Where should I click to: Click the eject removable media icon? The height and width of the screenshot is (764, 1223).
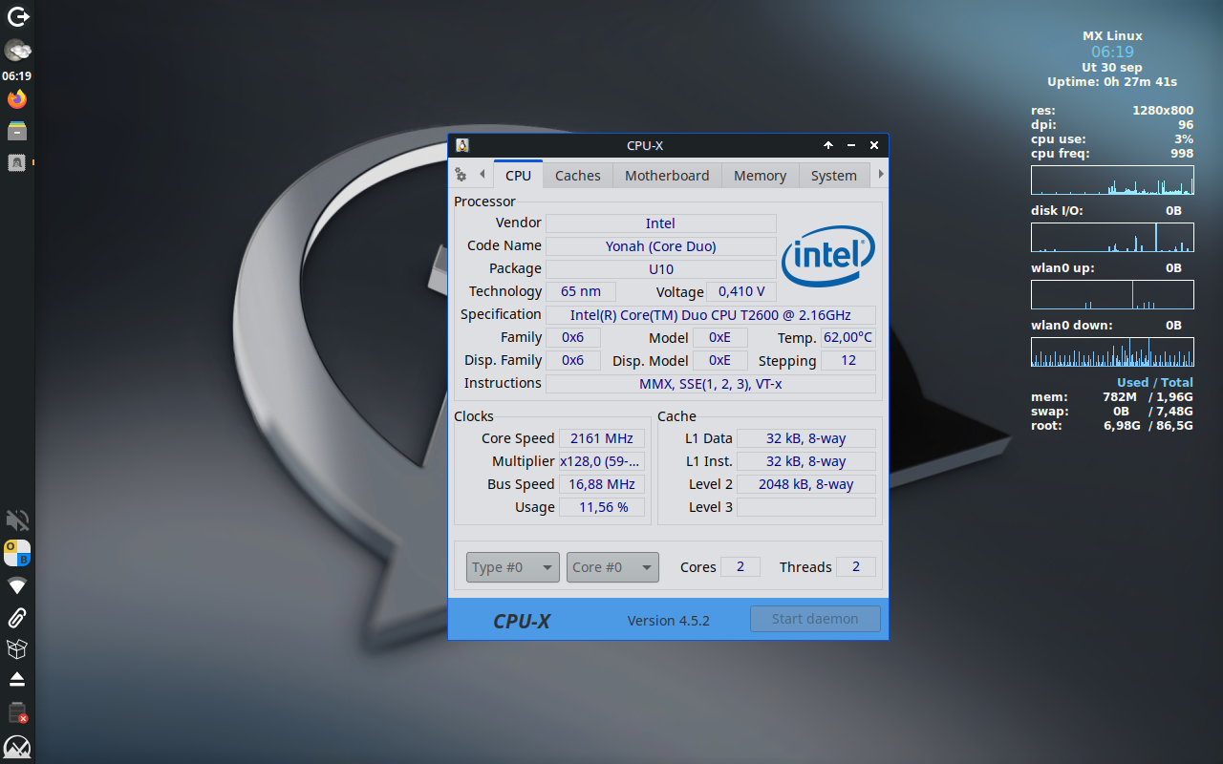click(17, 679)
